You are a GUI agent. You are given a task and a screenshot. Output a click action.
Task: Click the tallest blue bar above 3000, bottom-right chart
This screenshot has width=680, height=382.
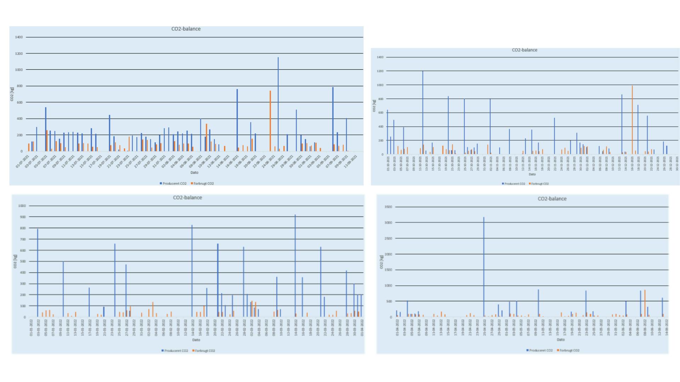pyautogui.click(x=484, y=267)
